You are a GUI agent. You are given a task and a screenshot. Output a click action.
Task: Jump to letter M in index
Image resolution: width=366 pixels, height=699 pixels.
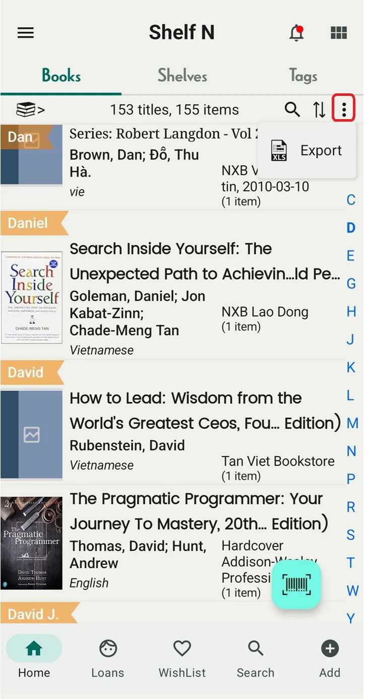coord(352,423)
